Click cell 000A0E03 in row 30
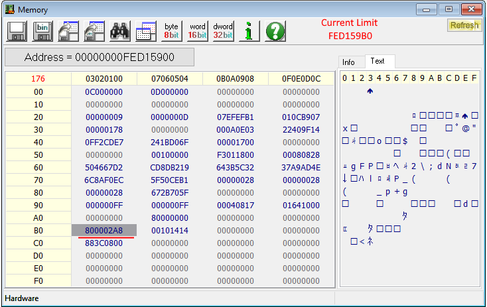 236,130
